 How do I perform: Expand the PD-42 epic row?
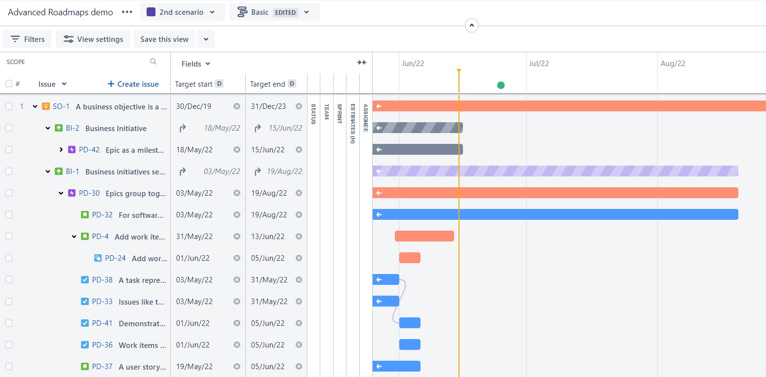[61, 150]
